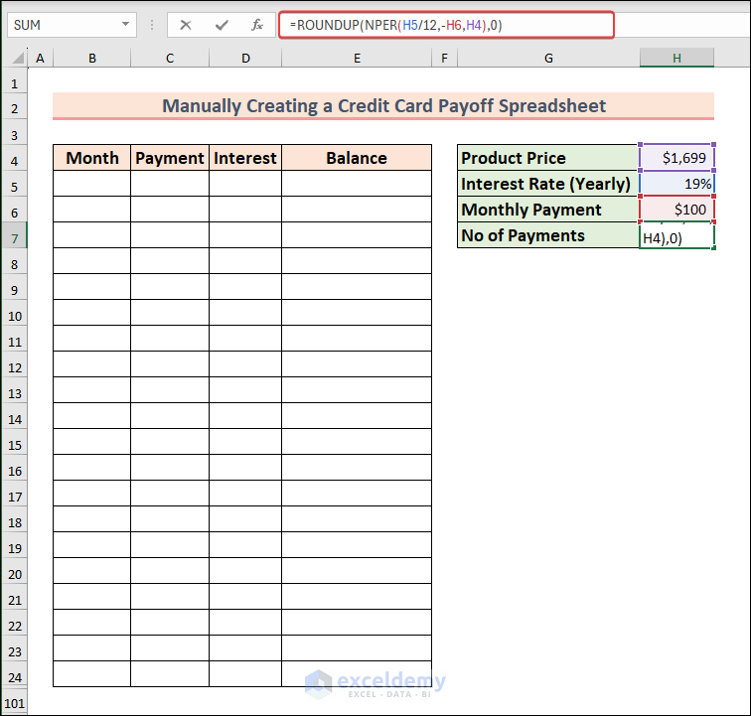Click the $1,699 product price cell
Image resolution: width=751 pixels, height=716 pixels.
(676, 158)
